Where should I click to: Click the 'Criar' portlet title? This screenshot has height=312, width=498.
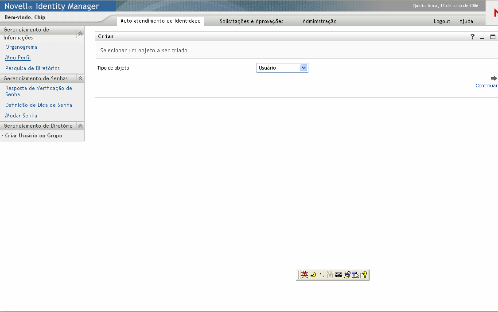106,36
